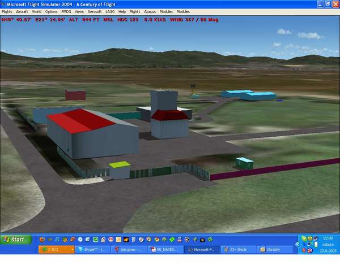Click the latitude readout N48° 40.67'
This screenshot has height=265, width=340.
[x=16, y=20]
